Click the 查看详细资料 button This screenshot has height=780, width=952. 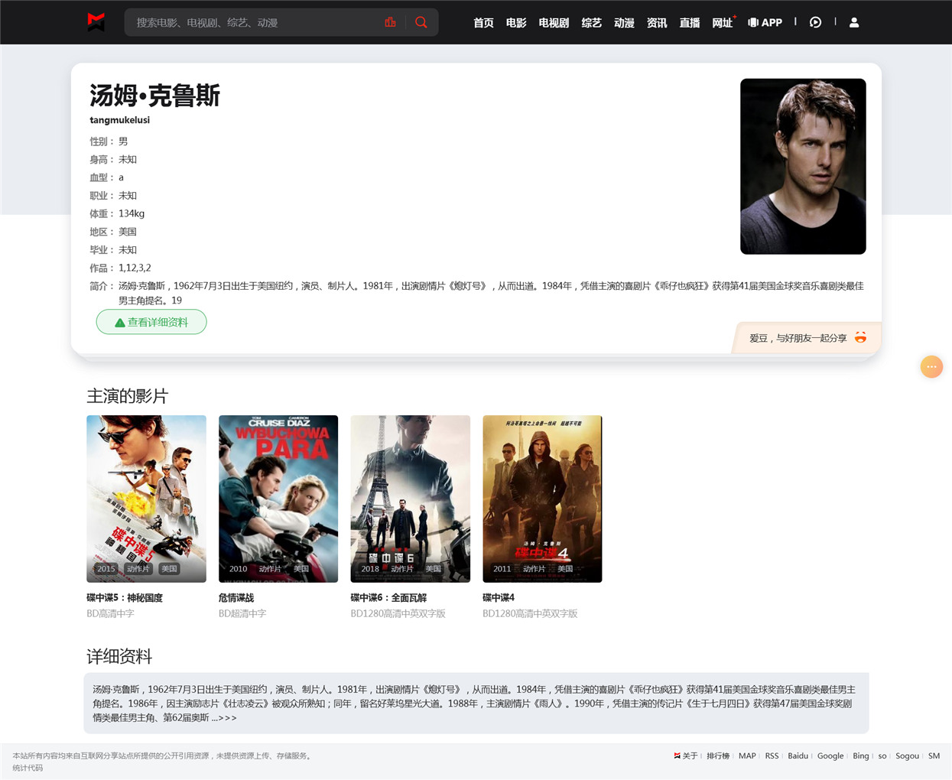click(151, 322)
